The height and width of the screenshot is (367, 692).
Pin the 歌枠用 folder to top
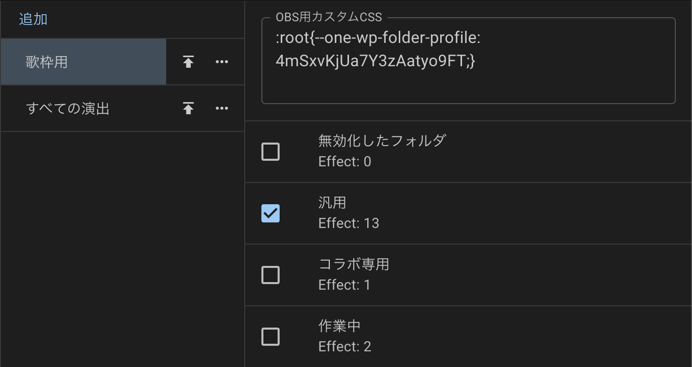tap(188, 62)
